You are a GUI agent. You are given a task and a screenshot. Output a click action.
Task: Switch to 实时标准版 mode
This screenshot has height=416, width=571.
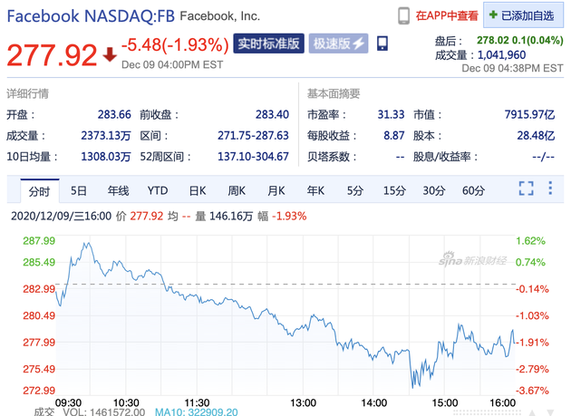coord(268,44)
